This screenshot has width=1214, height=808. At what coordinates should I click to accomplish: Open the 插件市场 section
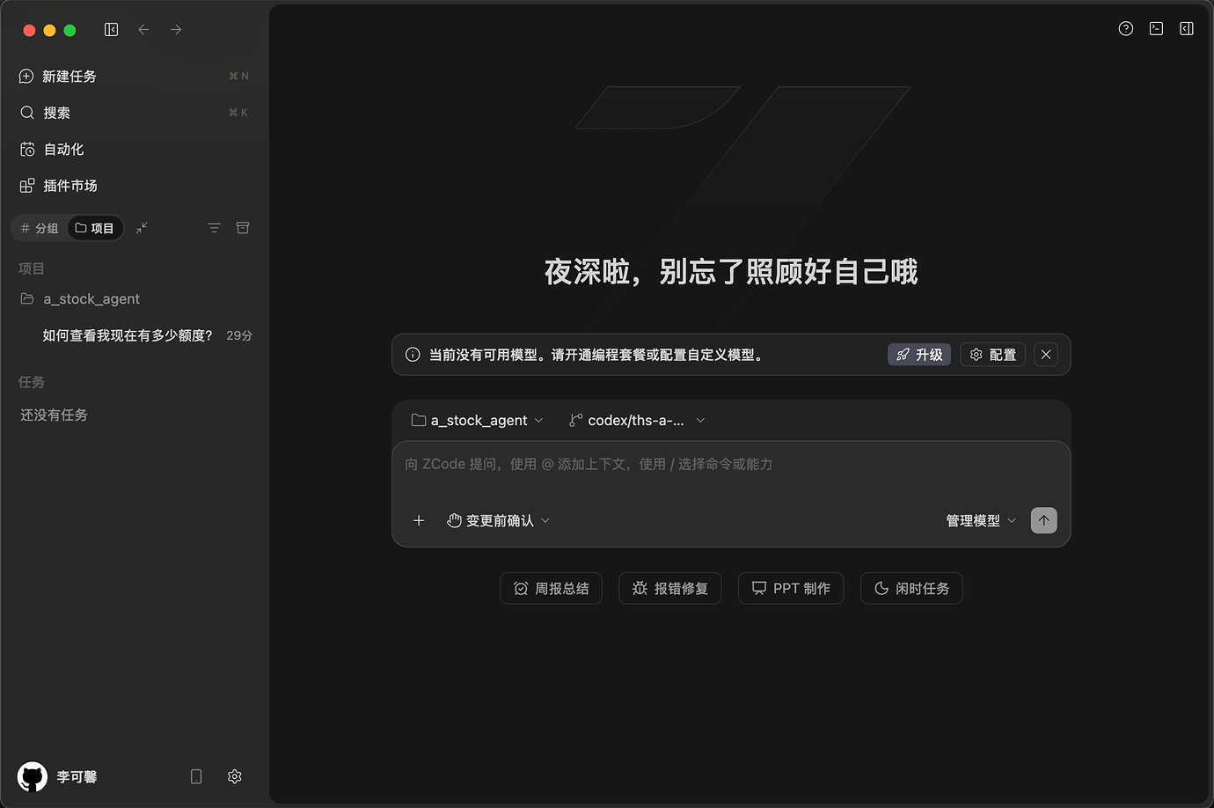click(134, 186)
